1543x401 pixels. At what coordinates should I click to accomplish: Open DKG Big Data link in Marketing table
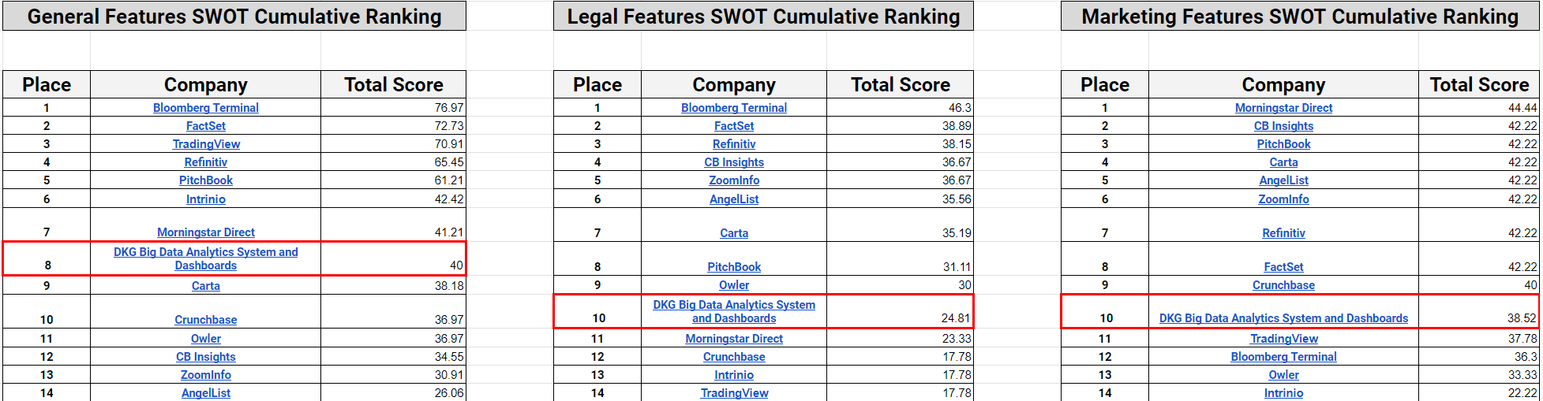(1283, 318)
